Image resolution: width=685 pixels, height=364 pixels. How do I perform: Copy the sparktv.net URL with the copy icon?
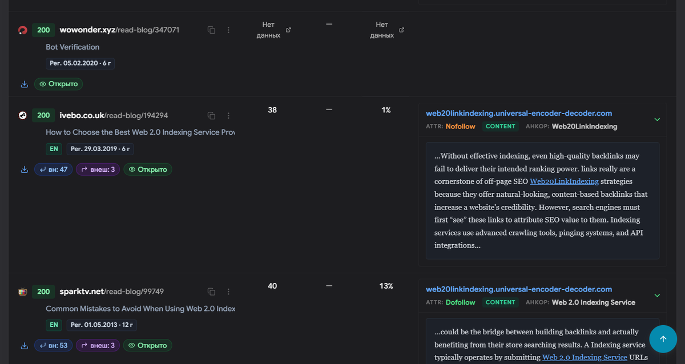pos(211,292)
